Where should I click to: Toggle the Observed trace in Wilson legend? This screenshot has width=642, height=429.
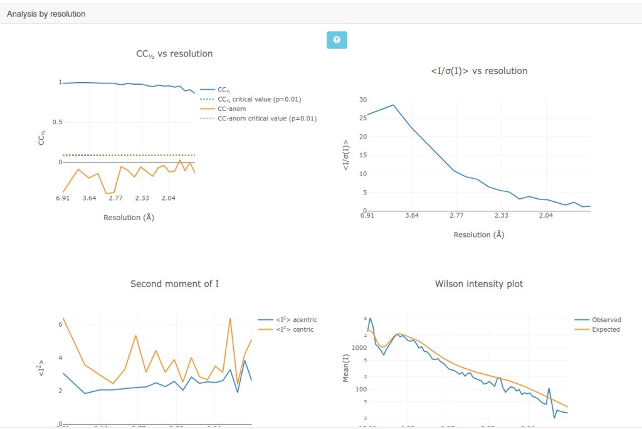[606, 320]
